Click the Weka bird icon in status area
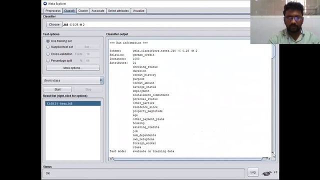This screenshot has width=320, height=180. click(266, 173)
